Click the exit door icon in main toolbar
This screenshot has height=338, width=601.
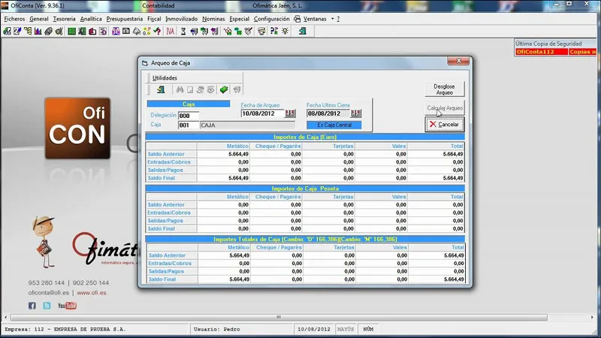pyautogui.click(x=302, y=31)
